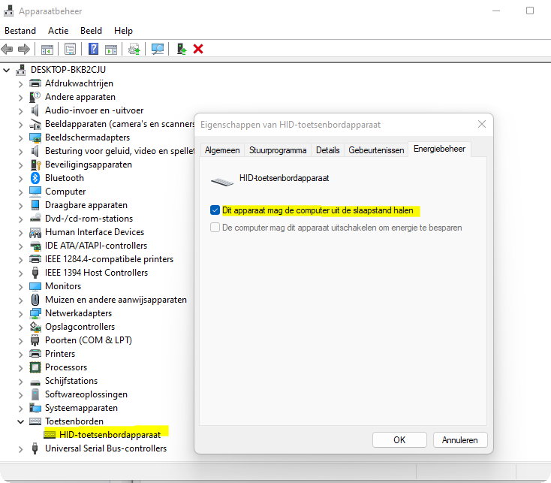This screenshot has height=483, width=551.
Task: Click the Netwerkadapters device icon
Action: pos(35,313)
